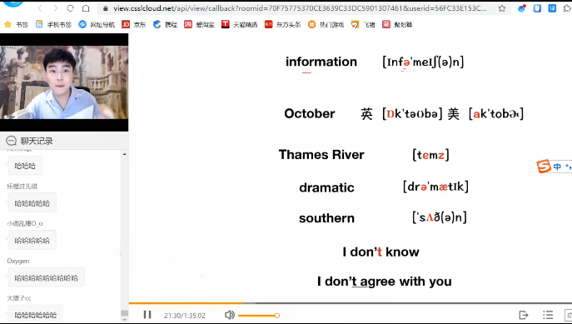Pause the video playback

click(147, 315)
